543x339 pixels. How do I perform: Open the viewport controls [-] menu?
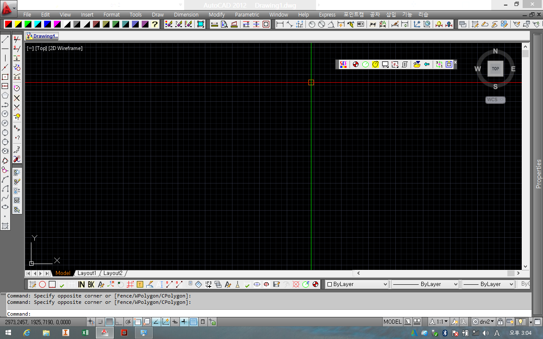(30, 48)
